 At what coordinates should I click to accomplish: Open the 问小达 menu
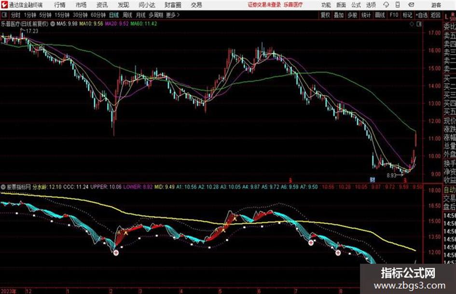coord(147,5)
